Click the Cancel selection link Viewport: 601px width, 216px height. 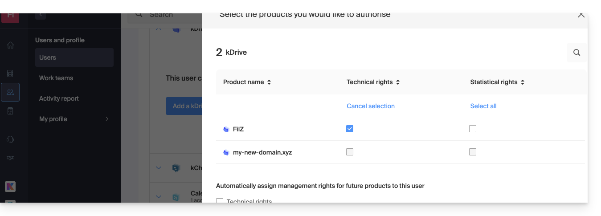[x=371, y=106]
